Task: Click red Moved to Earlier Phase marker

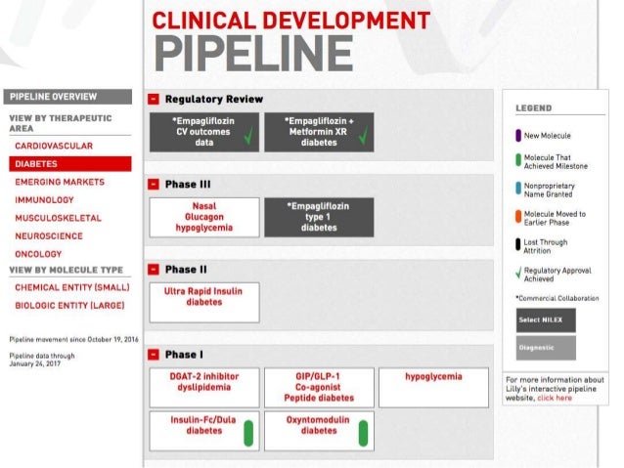Action: pos(517,218)
